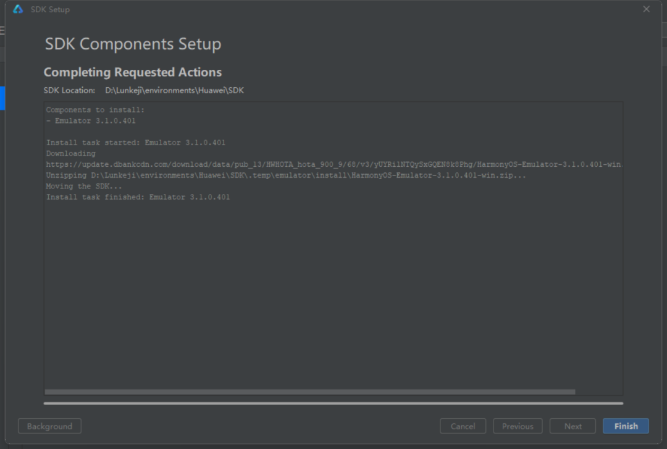This screenshot has width=667, height=449.
Task: Click the Next button
Action: 573,426
